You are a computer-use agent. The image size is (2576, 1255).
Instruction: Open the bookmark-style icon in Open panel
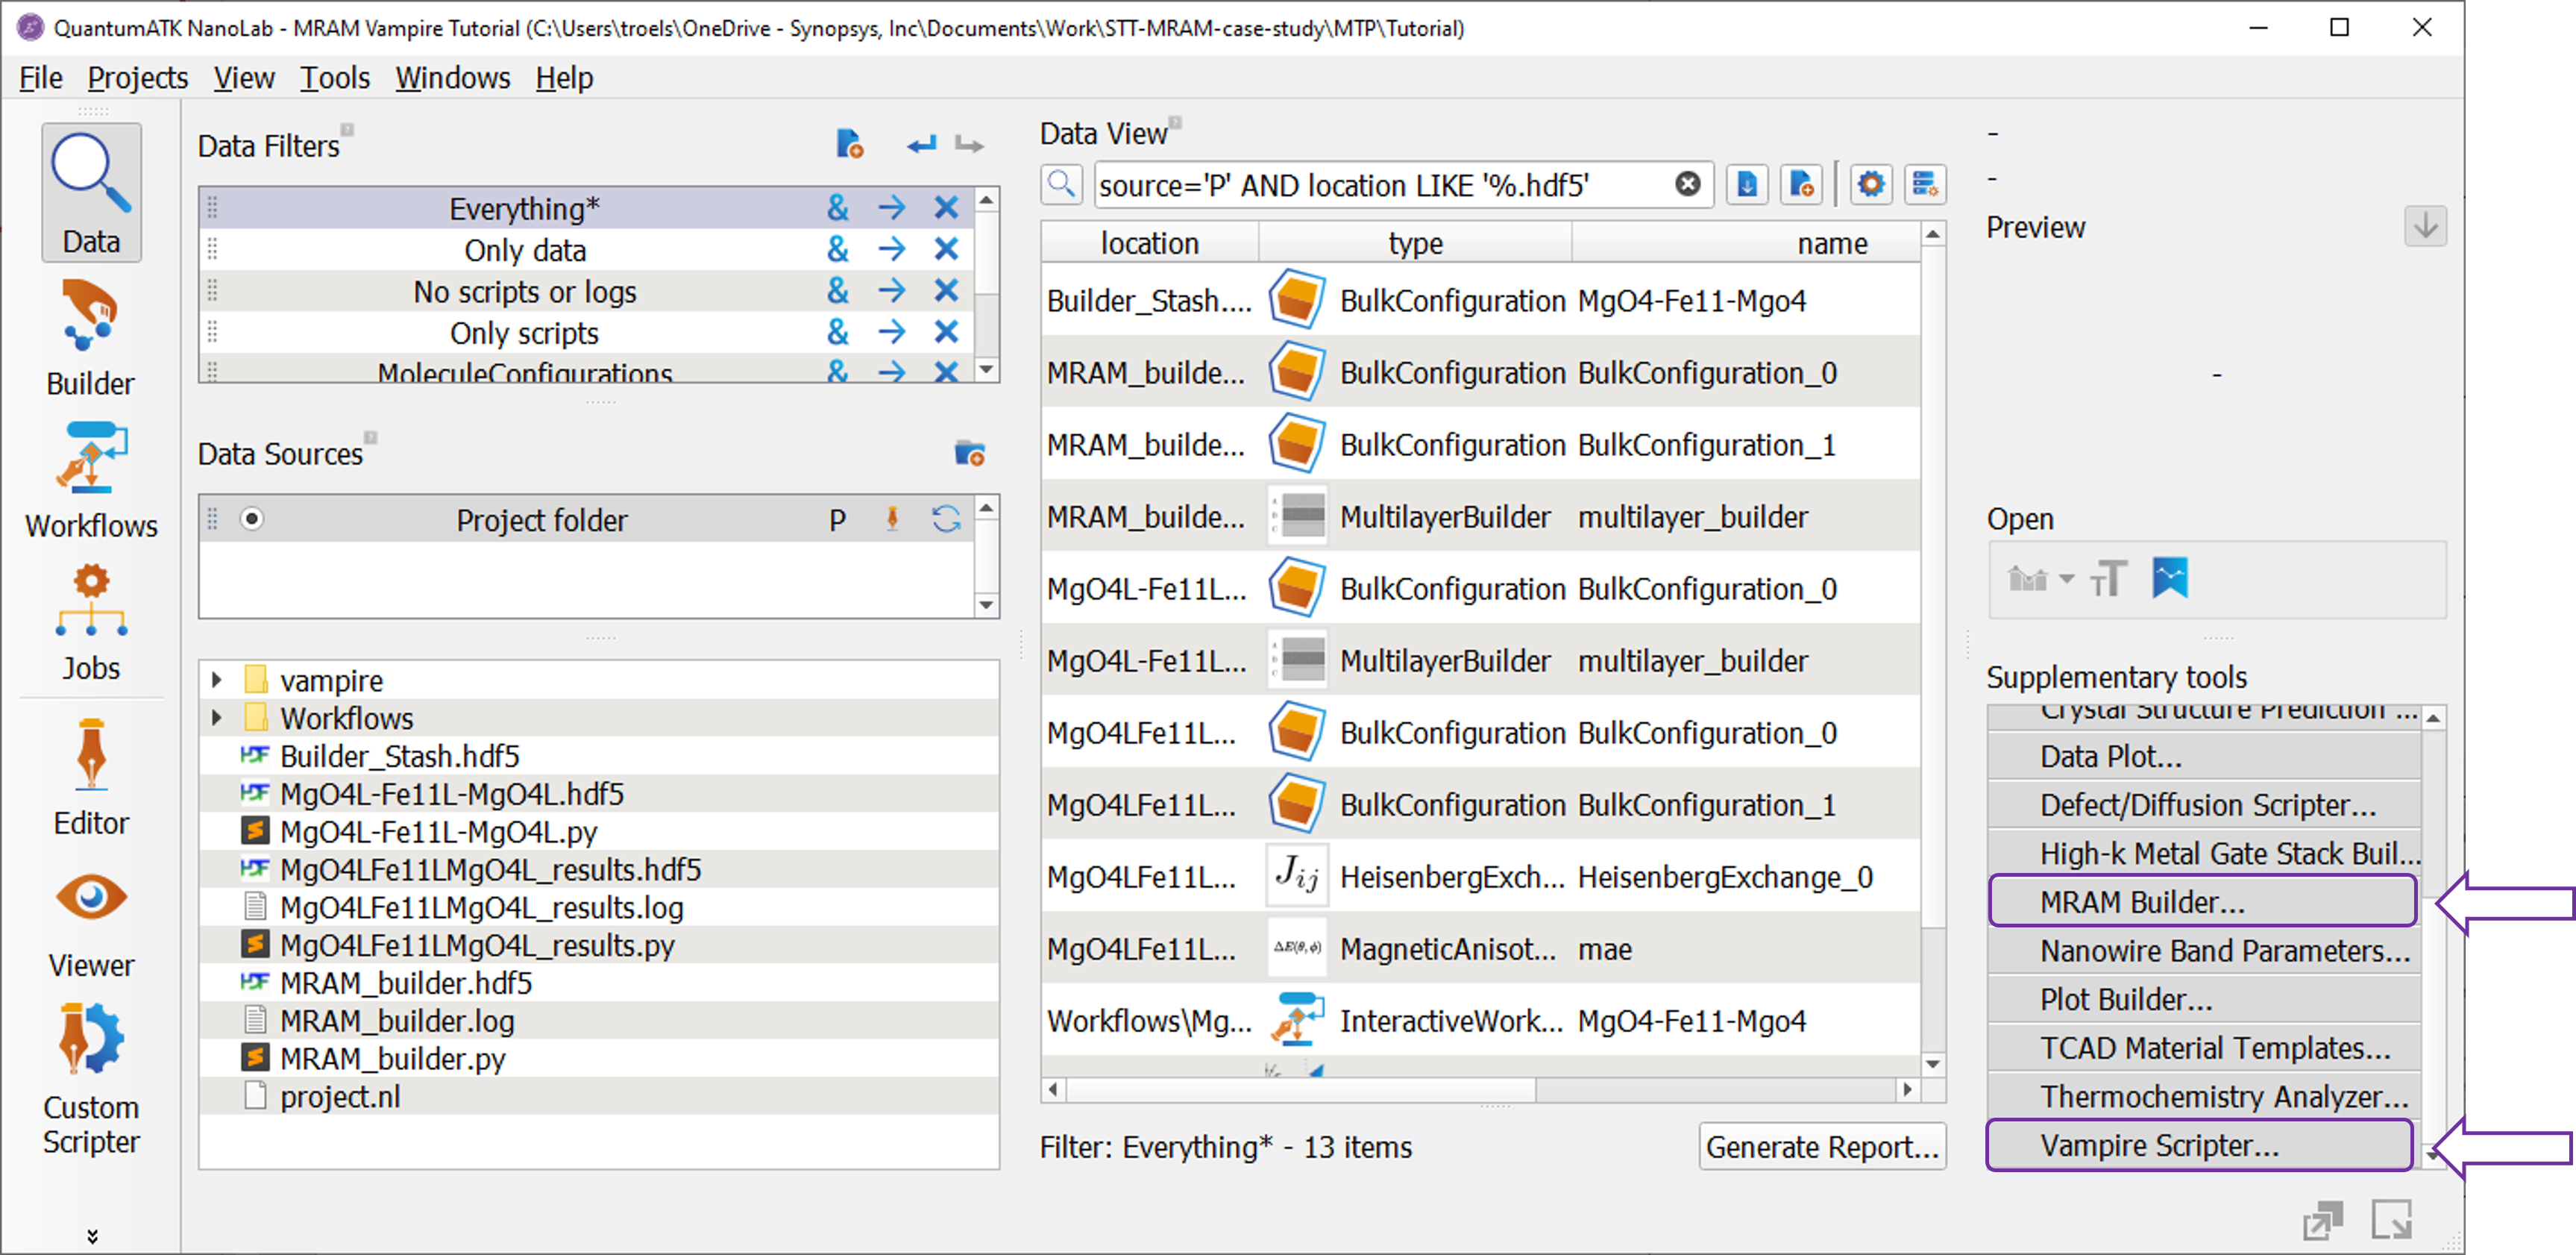[x=2169, y=578]
